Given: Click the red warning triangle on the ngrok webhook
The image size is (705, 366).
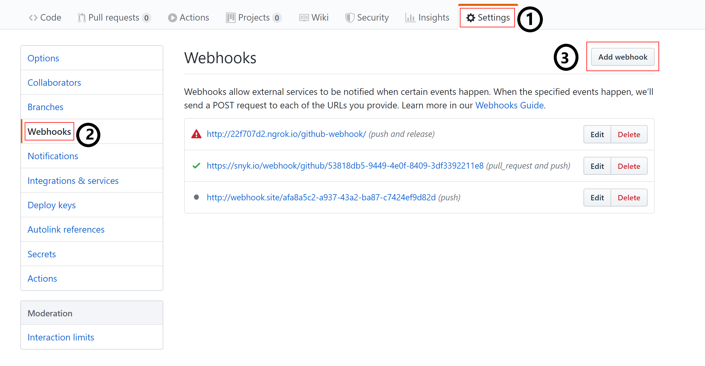Looking at the screenshot, I should [196, 134].
